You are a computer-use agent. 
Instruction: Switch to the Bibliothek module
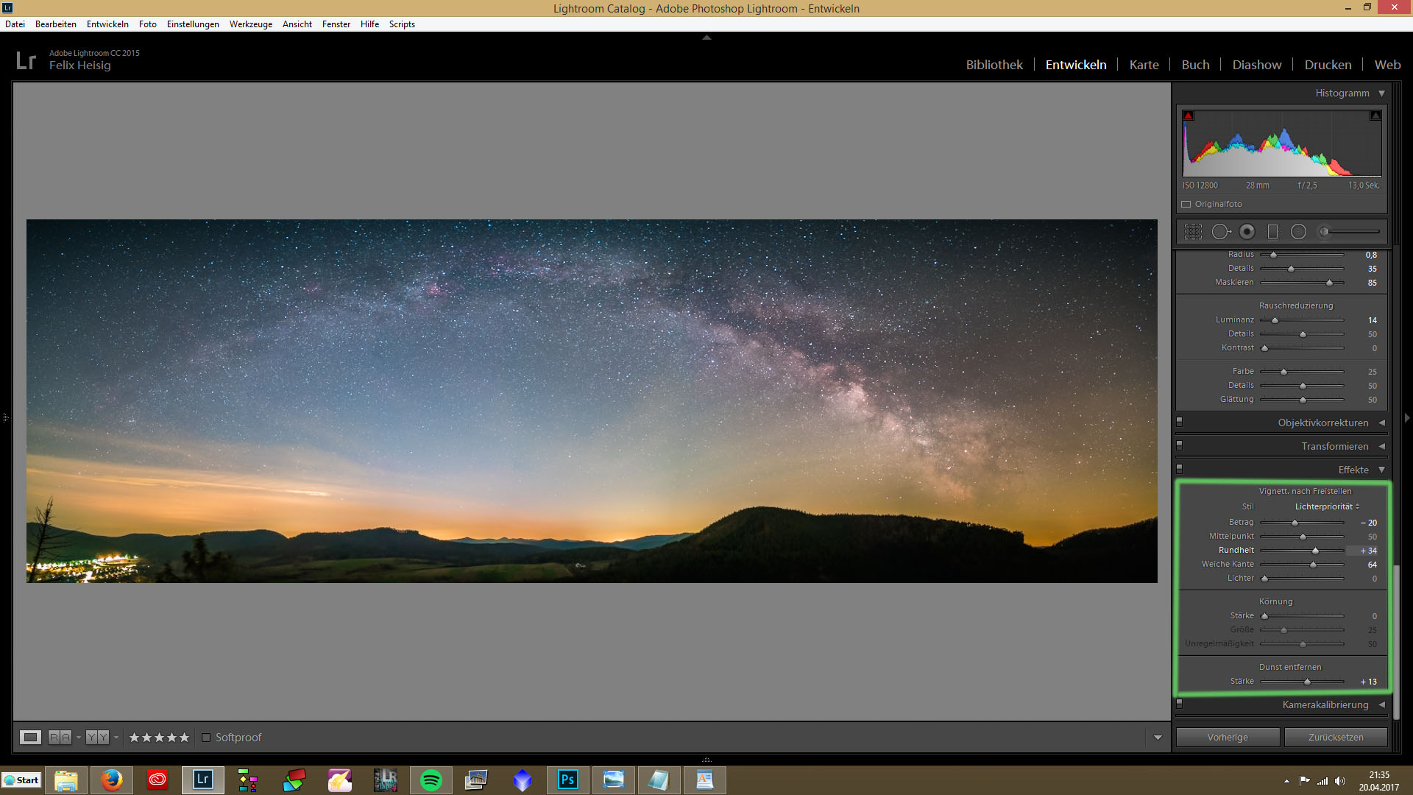click(994, 65)
